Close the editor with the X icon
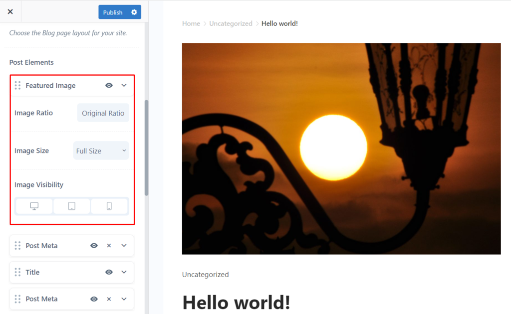Viewport: 511px width, 314px height. [10, 11]
